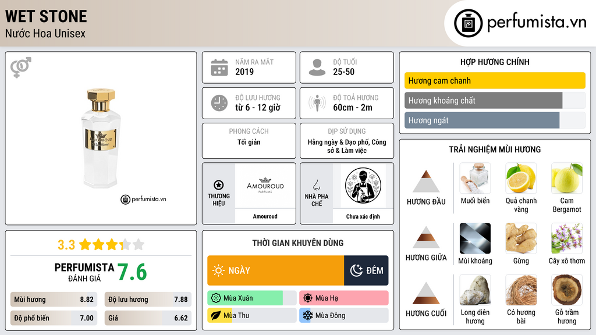Click the sillage icon for Độ toả hương

point(317,103)
